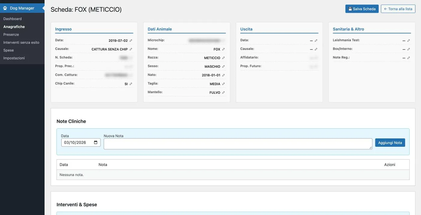
Task: Edit the Chip Canile value with its pencil
Action: coord(131,84)
